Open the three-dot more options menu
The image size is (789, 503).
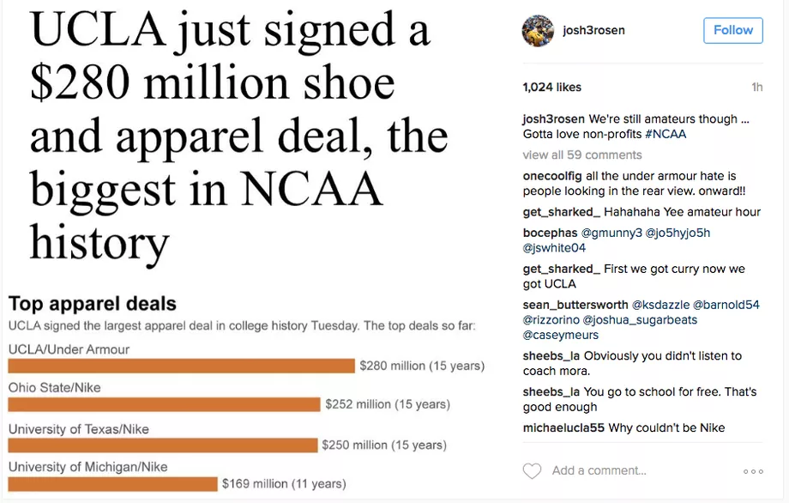click(753, 471)
